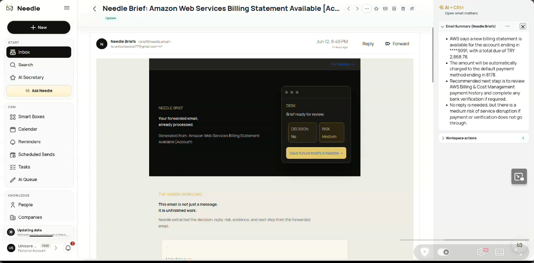Open the people icon in email header

coord(412,9)
